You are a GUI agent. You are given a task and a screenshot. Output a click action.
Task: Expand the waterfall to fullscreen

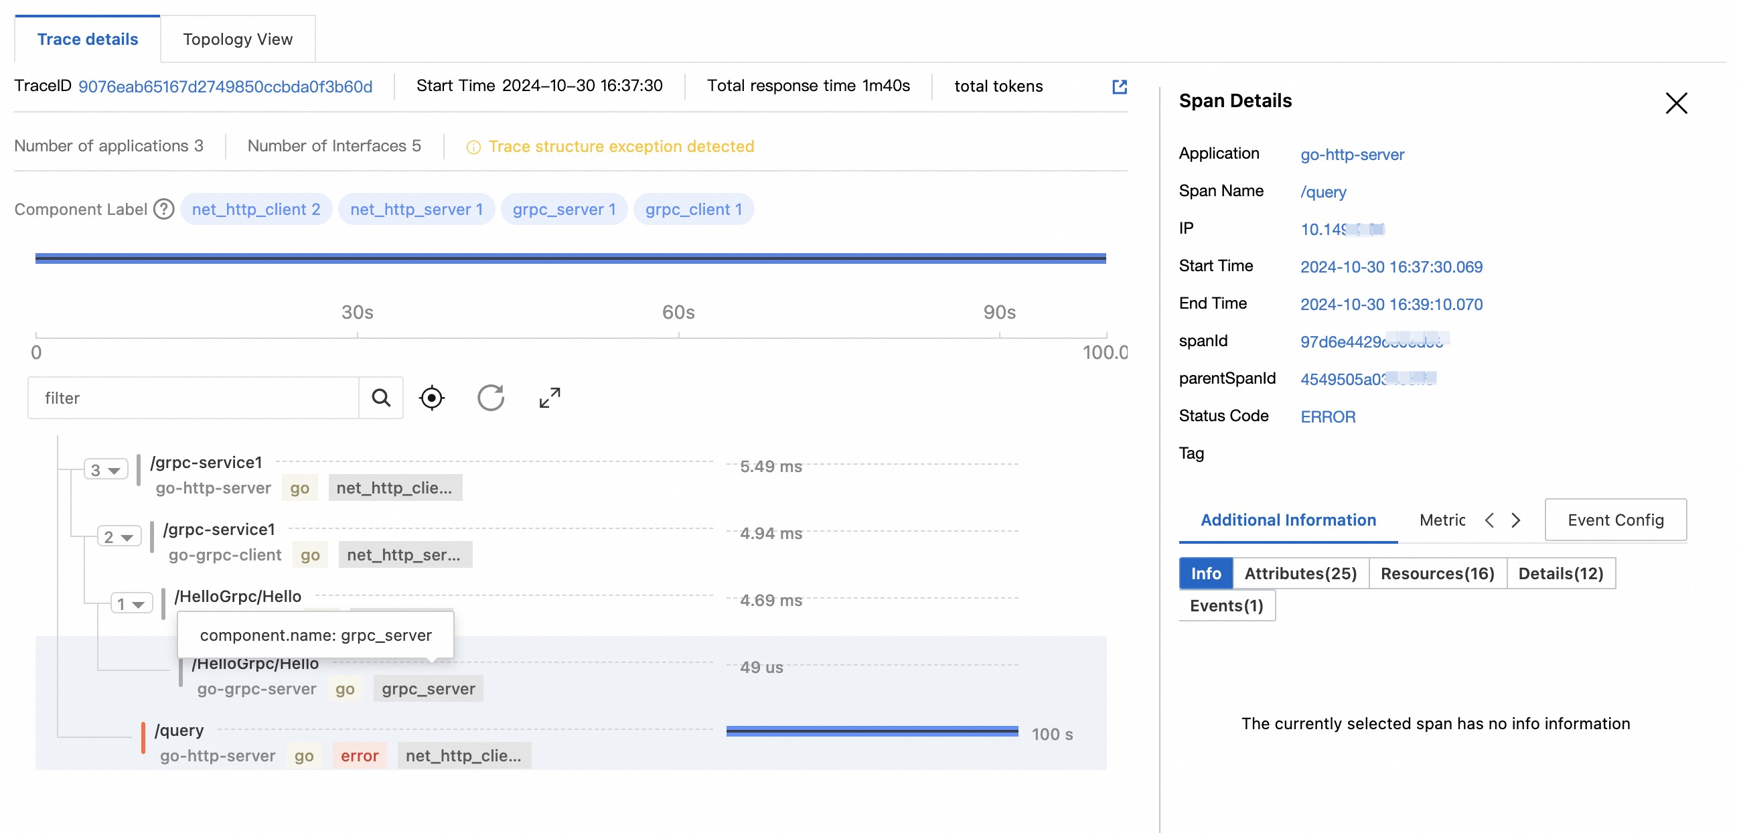click(x=550, y=398)
